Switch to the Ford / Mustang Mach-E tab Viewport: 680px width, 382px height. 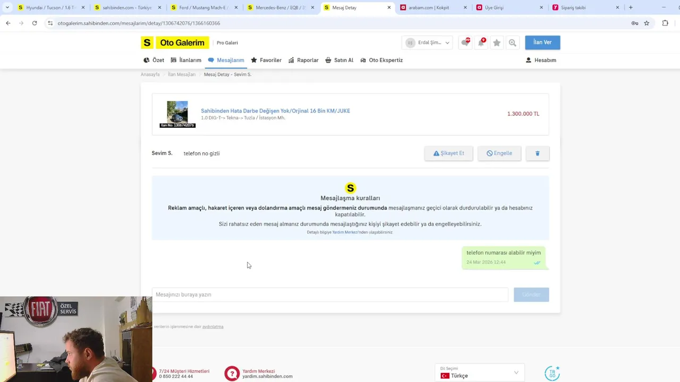pos(204,7)
